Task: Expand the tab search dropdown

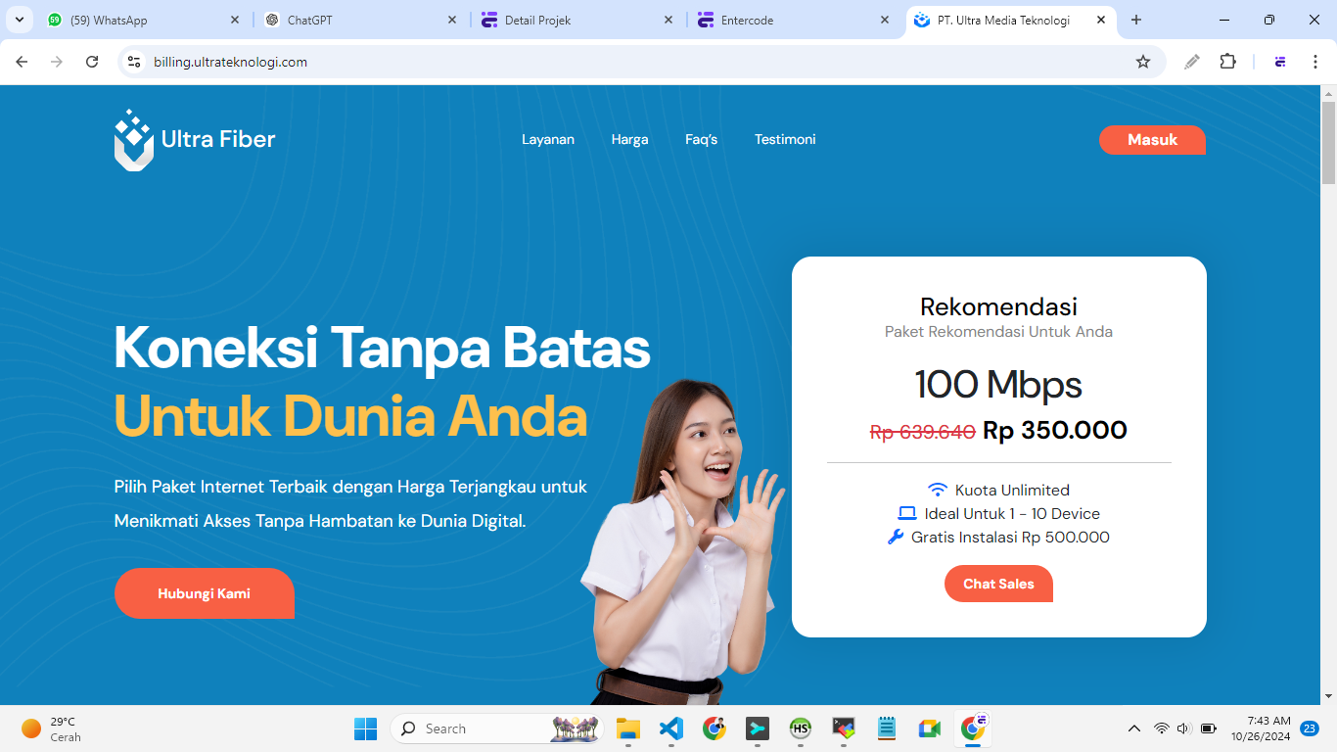Action: click(19, 20)
